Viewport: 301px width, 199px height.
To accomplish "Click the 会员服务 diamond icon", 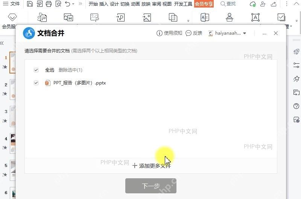I will tap(12, 17).
